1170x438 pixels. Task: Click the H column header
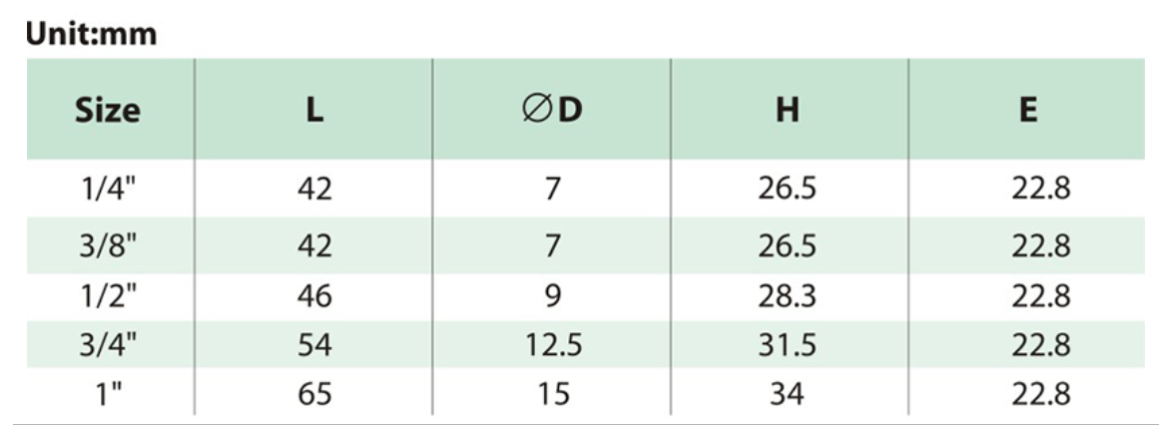click(788, 110)
